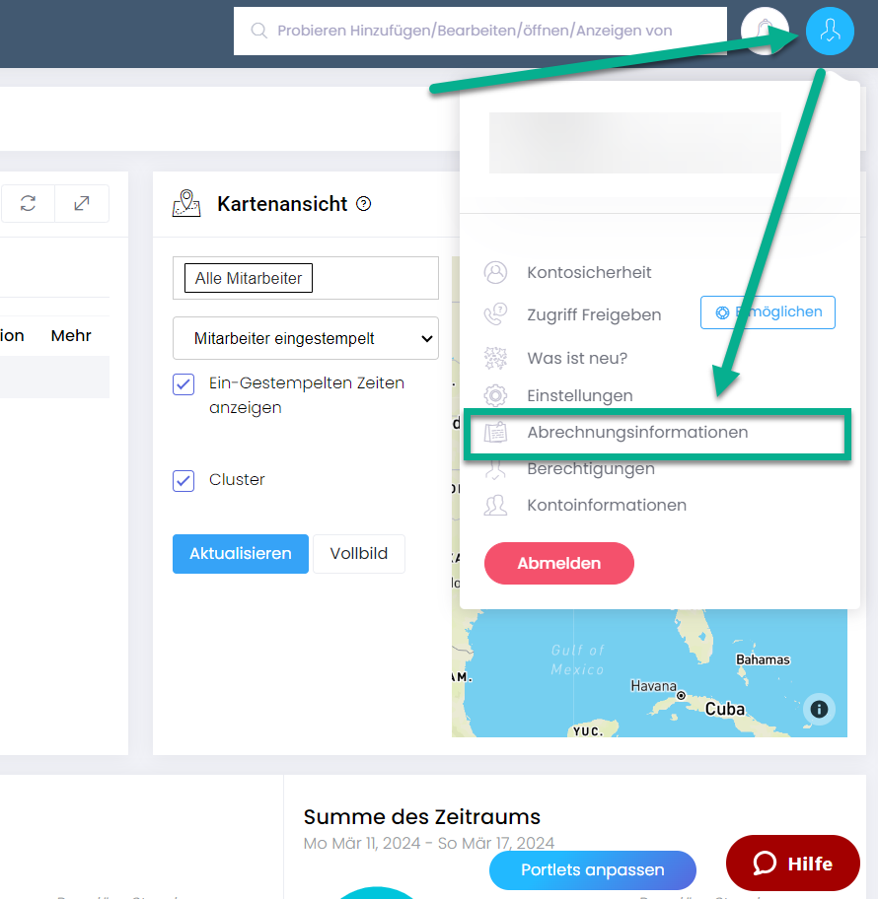The height and width of the screenshot is (899, 878).
Task: Click the Ermöglichen button
Action: pos(768,312)
